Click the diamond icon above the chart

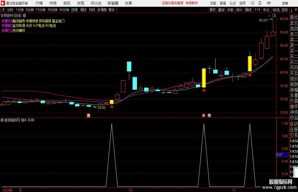coord(269,15)
